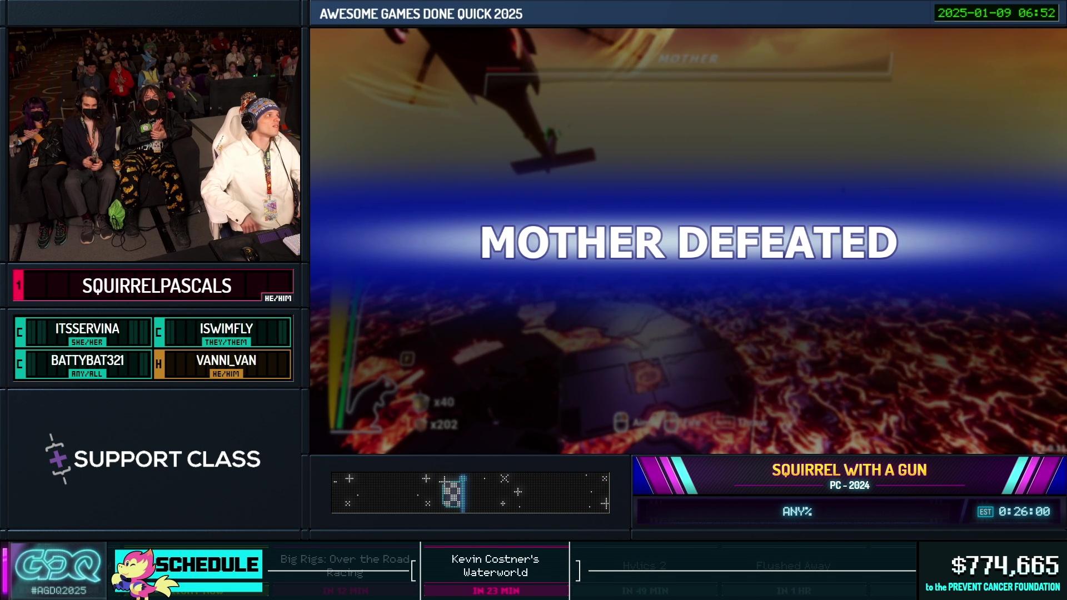
Task: Click the ITSSERVINA commentator name
Action: click(87, 328)
